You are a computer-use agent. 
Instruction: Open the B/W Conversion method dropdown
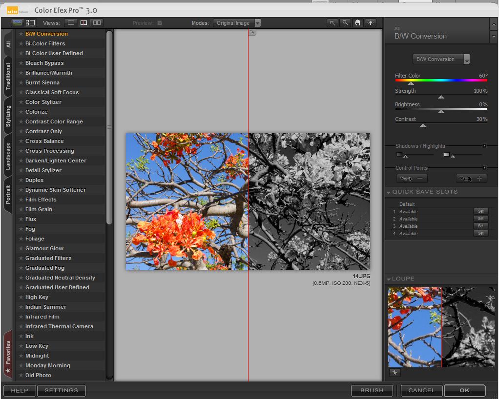441,59
